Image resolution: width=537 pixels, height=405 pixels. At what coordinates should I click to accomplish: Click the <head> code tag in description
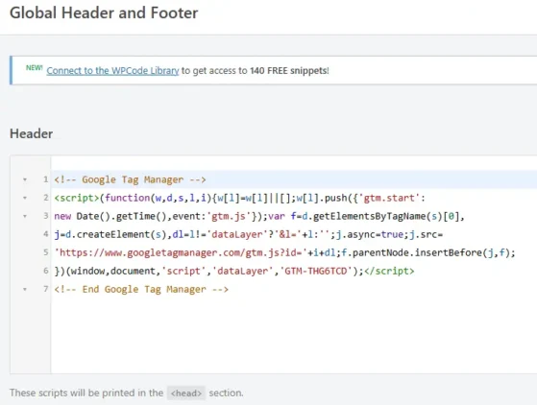pos(186,393)
